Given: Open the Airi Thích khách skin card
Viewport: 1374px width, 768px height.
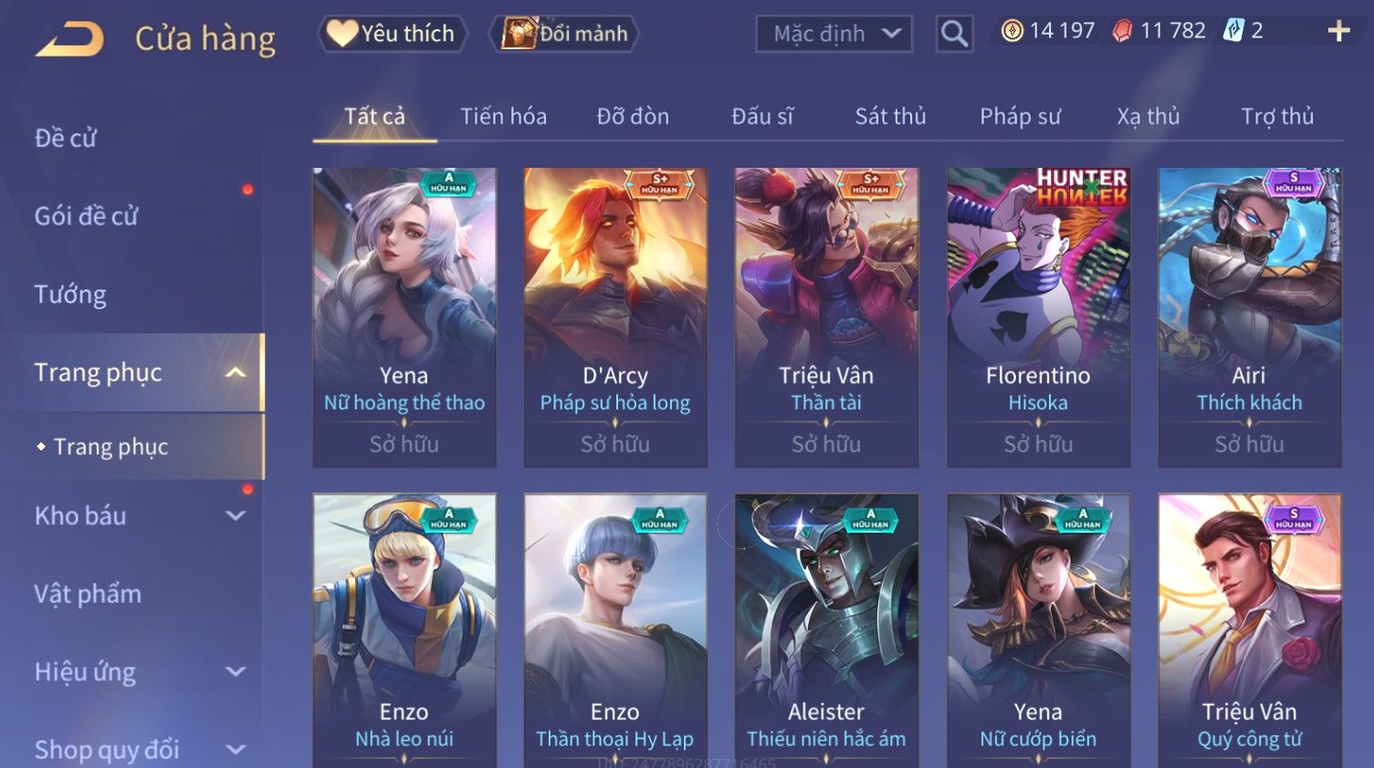Looking at the screenshot, I should point(1250,317).
